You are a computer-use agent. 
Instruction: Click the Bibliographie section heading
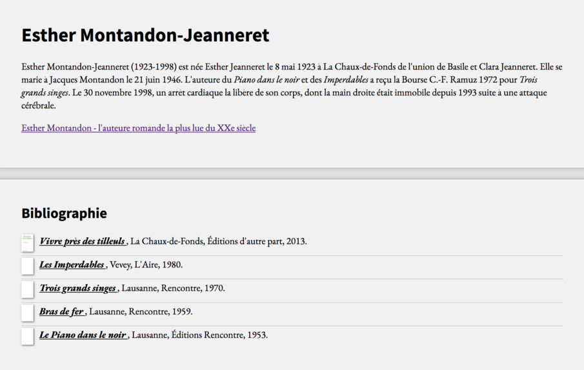pos(64,213)
